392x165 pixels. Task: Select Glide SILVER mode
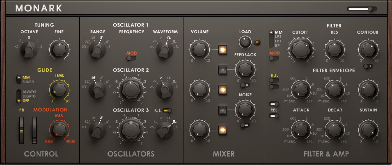tap(28, 82)
